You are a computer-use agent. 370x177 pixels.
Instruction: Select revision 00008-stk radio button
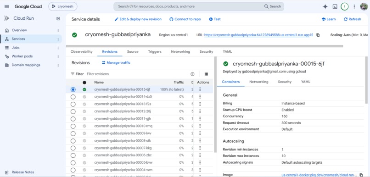tap(73, 141)
